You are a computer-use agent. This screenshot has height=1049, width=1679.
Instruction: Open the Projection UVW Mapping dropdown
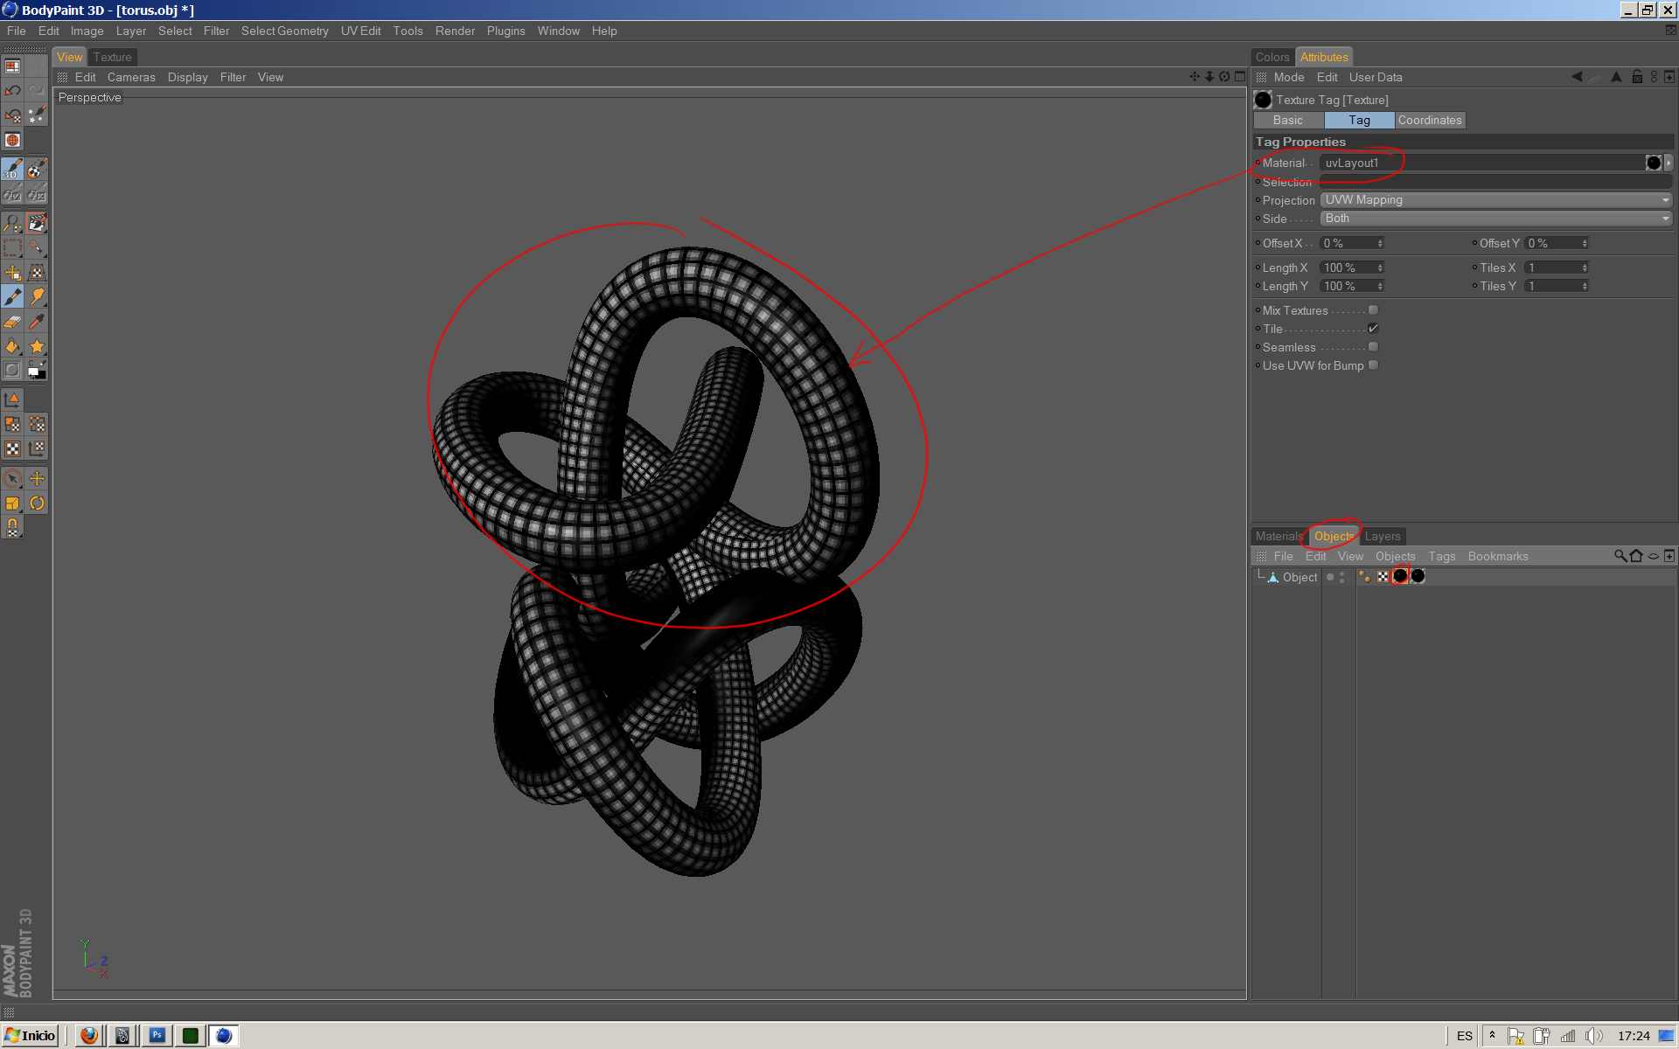coord(1495,200)
